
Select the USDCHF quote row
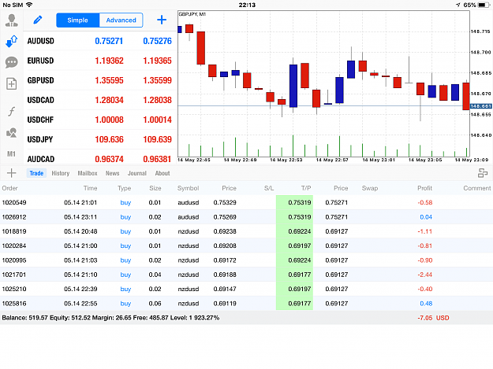point(99,120)
